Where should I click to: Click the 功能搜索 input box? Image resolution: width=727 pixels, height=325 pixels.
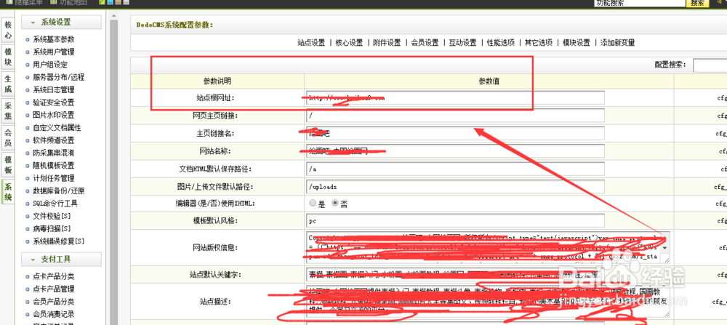pyautogui.click(x=639, y=3)
